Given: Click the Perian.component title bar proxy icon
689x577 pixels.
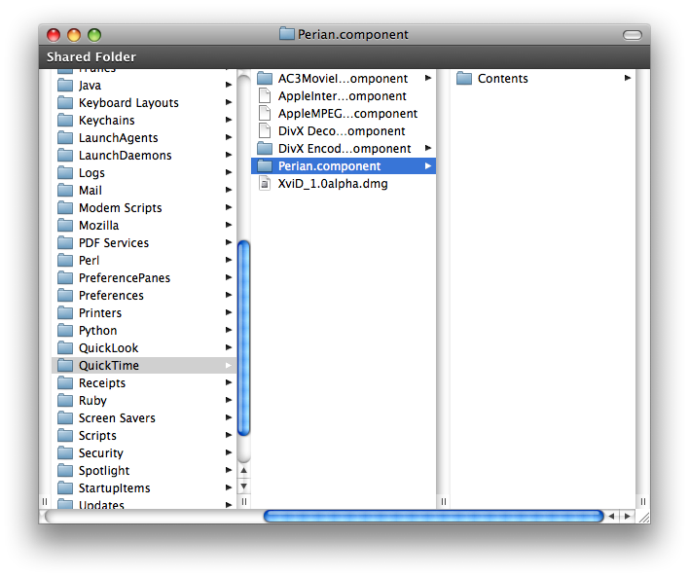Looking at the screenshot, I should click(x=287, y=34).
